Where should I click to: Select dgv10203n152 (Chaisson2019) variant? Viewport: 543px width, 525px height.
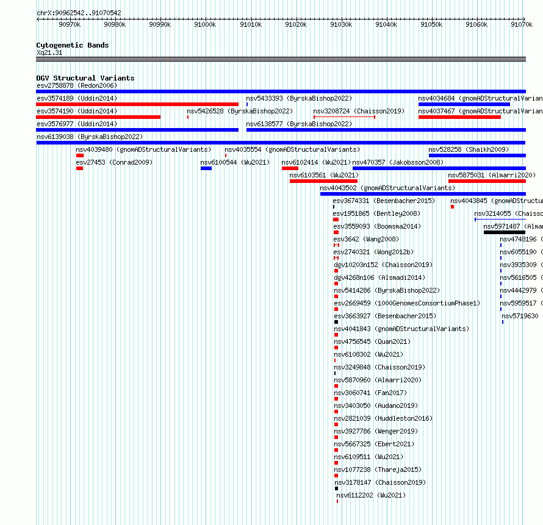click(383, 265)
